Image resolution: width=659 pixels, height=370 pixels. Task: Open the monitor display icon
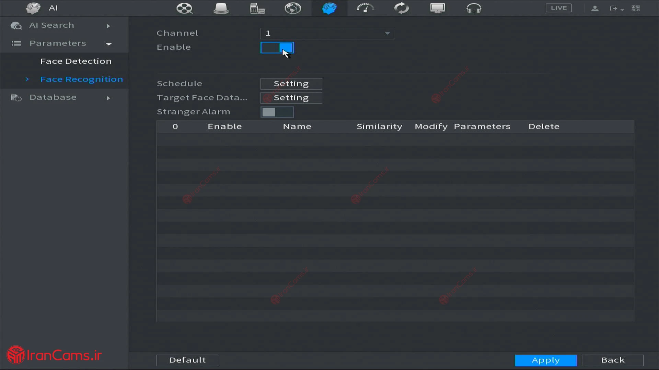438,8
